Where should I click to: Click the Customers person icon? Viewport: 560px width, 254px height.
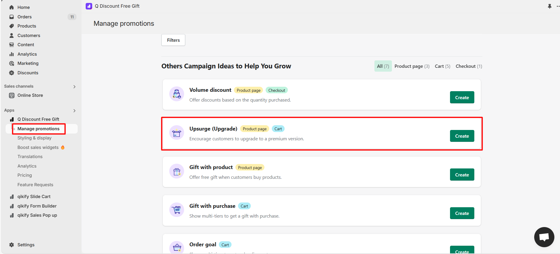click(x=12, y=36)
